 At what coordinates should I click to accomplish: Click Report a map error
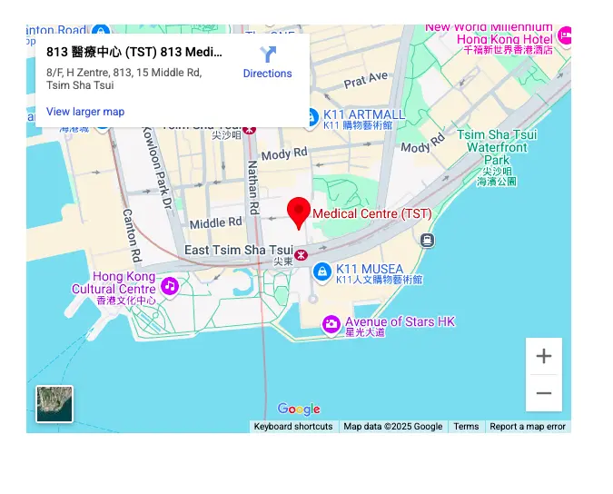click(x=528, y=427)
